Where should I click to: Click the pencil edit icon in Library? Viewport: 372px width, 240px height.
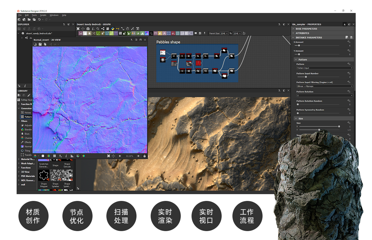29,95
